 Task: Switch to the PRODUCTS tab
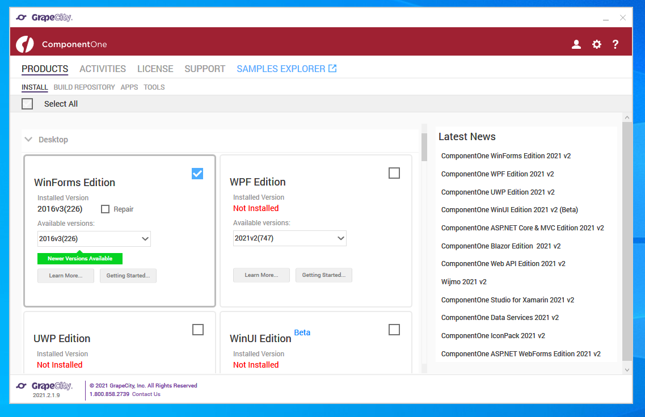coord(45,69)
